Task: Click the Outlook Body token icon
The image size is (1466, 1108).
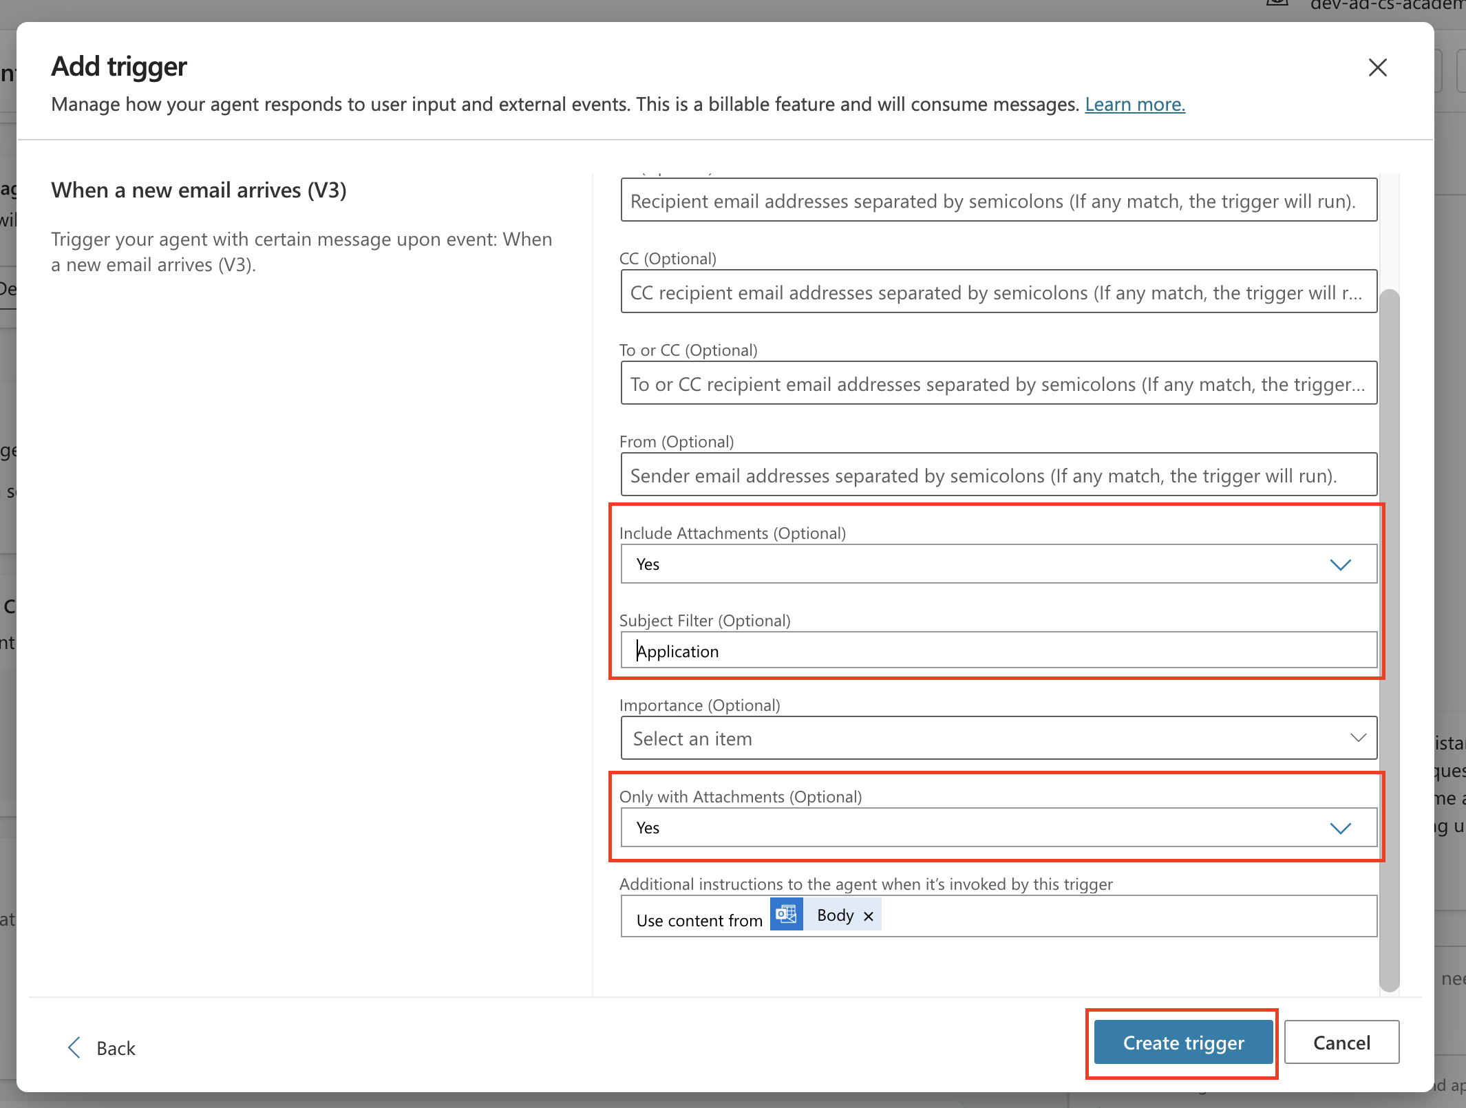Action: [787, 914]
